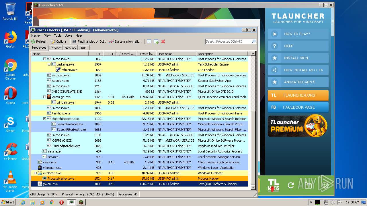Click HOW INSTALL MC 1.16 button

(298, 70)
